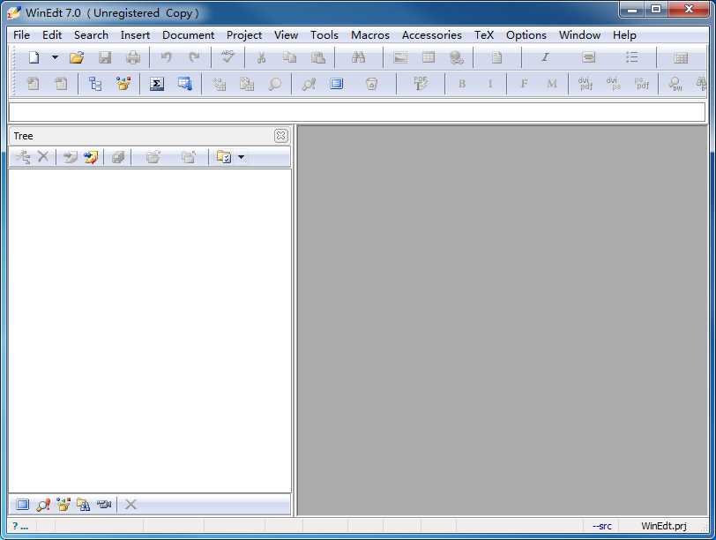The image size is (716, 540).
Task: Click the M toolbar icon
Action: click(x=552, y=84)
